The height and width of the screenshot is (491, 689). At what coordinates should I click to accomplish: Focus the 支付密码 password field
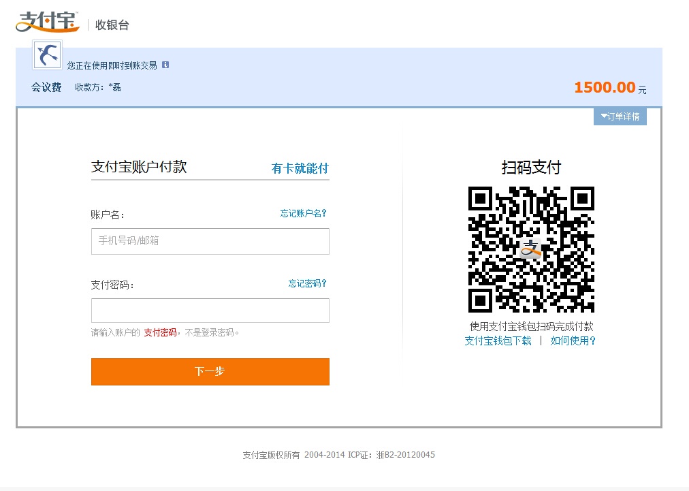[210, 311]
